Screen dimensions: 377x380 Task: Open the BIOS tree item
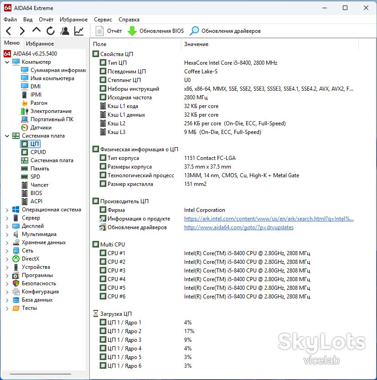click(x=31, y=193)
